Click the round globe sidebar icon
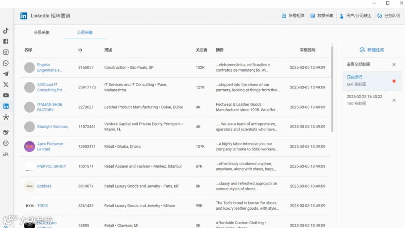The width and height of the screenshot is (405, 228). [x=6, y=143]
